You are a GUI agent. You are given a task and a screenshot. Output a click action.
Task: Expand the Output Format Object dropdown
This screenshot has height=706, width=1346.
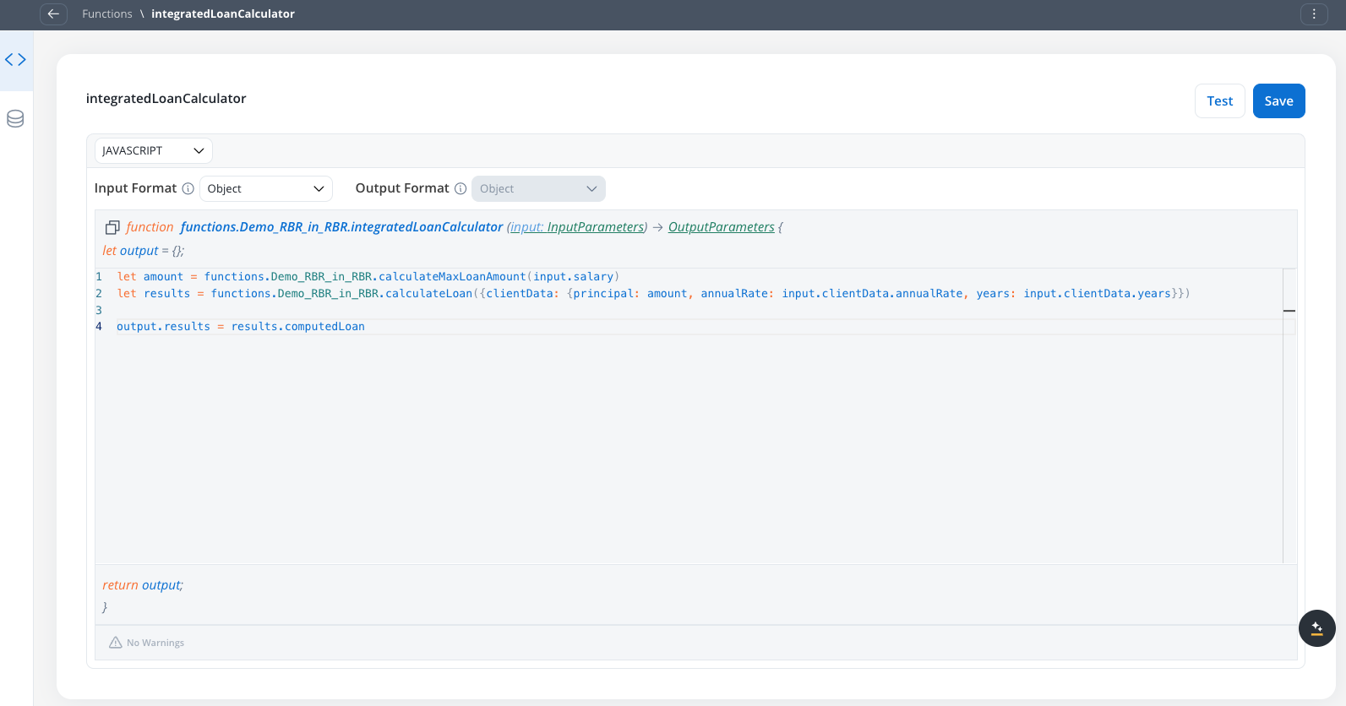point(538,188)
